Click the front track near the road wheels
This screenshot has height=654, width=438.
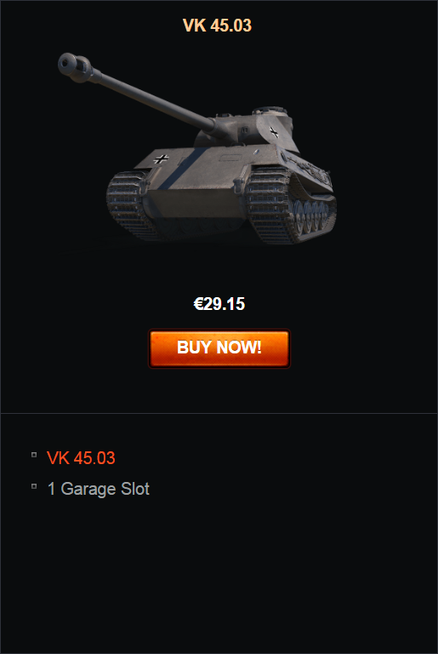(269, 204)
